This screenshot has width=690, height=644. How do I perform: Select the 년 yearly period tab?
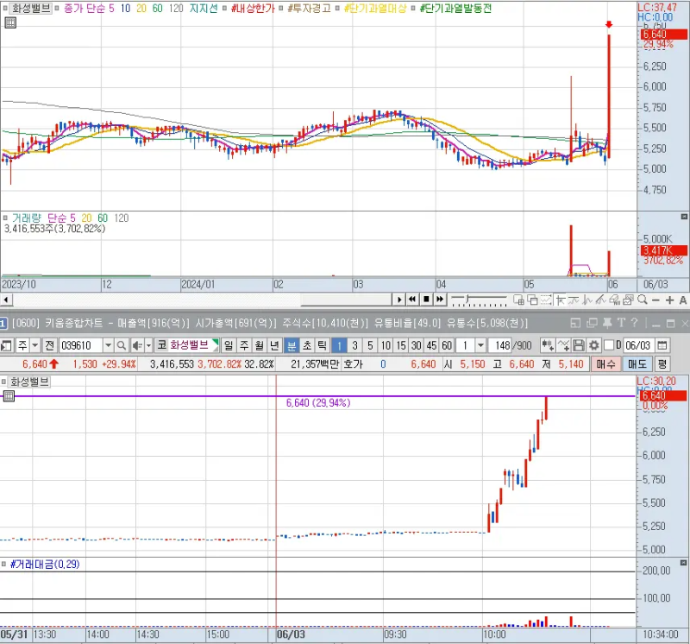pos(274,345)
